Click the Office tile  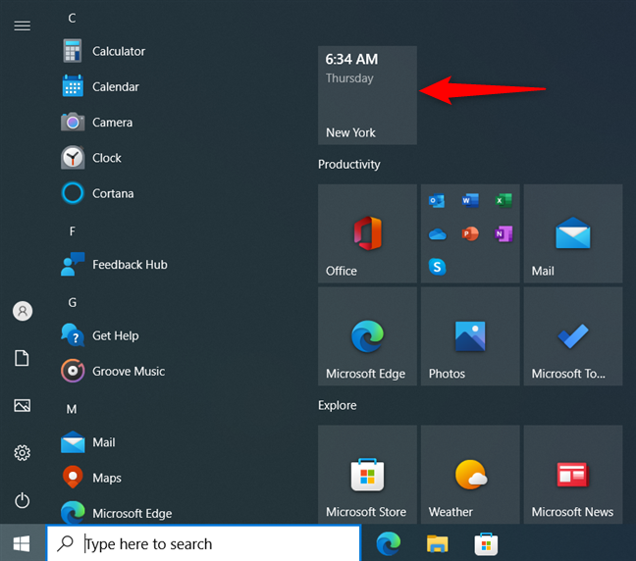pos(367,233)
